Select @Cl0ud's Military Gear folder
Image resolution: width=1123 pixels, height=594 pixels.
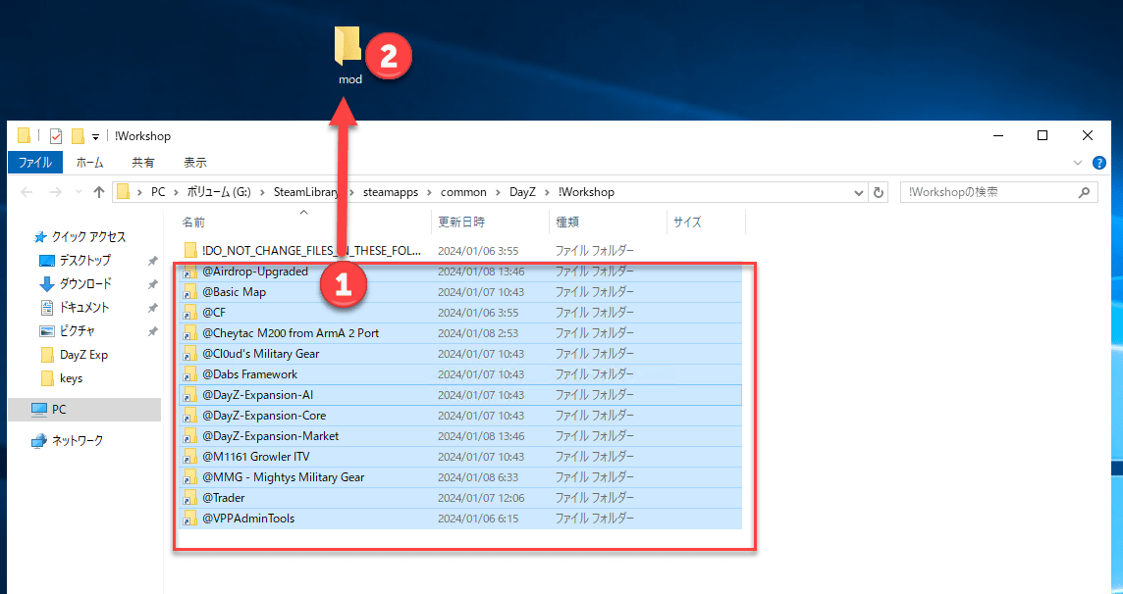459,354
